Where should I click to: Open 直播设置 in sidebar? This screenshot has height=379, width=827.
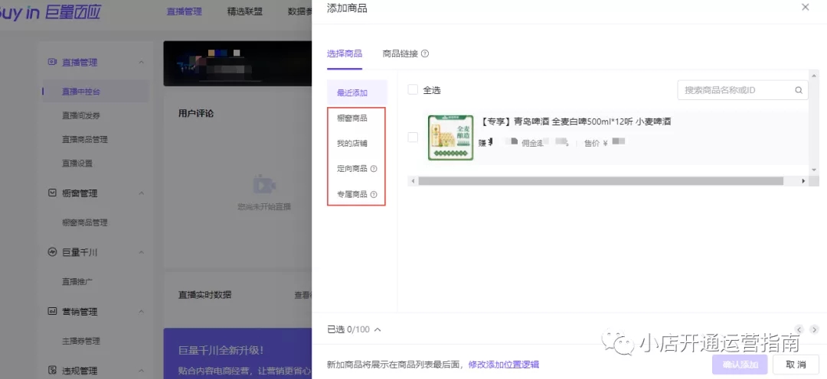77,164
